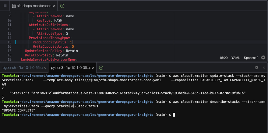Screen dimensions: 268x133
Task: Maximize the terminal pane
Action: click(x=256, y=67)
